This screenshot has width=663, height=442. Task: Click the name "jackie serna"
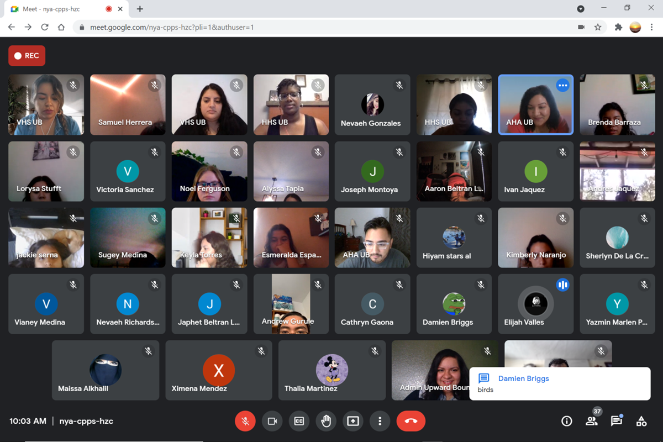pos(37,255)
